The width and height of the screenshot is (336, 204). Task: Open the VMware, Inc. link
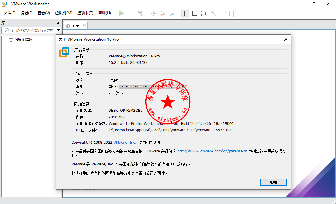(x=125, y=143)
